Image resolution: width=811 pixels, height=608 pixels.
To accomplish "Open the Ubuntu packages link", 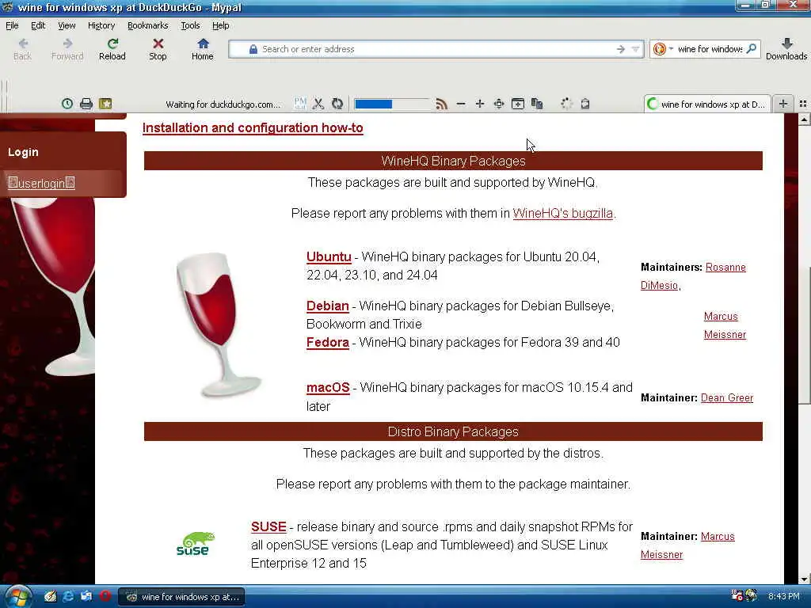I will (329, 256).
